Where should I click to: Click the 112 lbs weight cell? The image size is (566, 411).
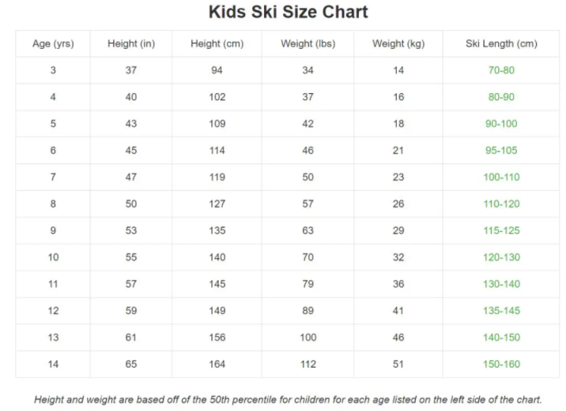[308, 364]
